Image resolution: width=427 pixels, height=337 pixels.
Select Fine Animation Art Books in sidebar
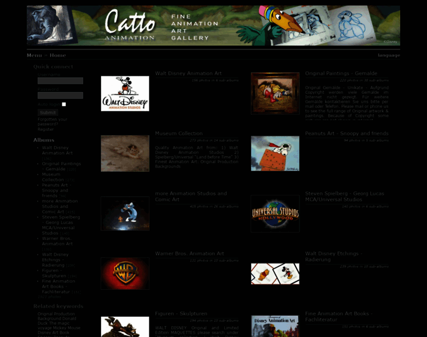coord(58,286)
